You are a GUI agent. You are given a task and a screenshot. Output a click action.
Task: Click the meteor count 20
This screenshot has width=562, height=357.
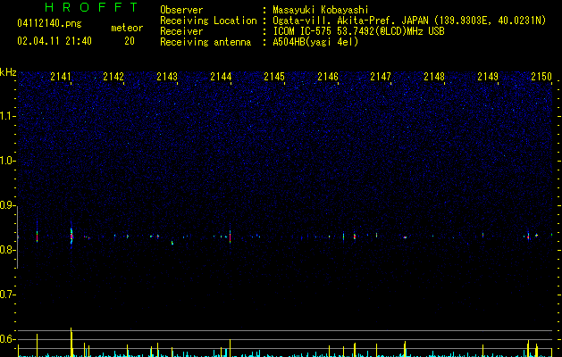tap(130, 41)
